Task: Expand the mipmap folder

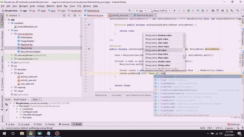Action: 12,87
